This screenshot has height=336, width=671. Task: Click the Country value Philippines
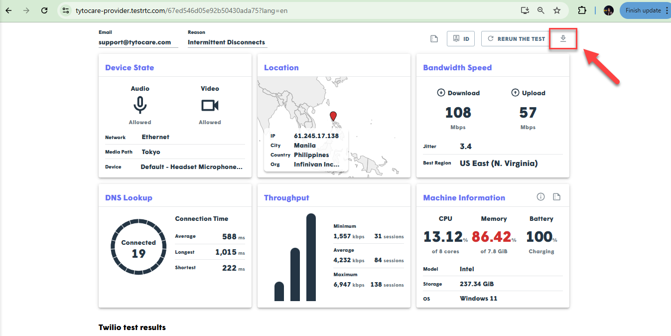click(x=311, y=155)
